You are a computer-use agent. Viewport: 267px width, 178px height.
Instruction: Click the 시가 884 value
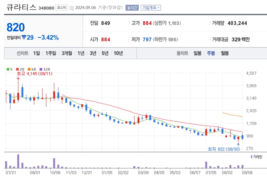(106, 40)
